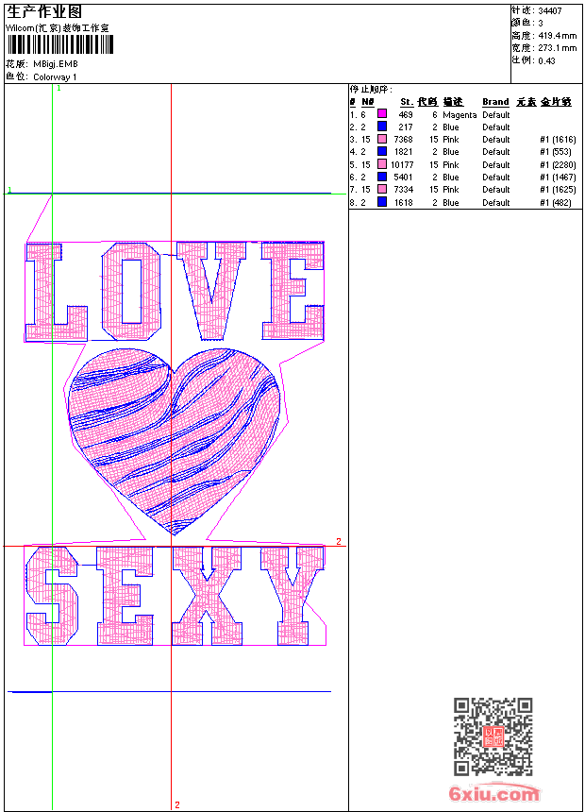Select stitch count 469
585x812 pixels.
[406, 115]
